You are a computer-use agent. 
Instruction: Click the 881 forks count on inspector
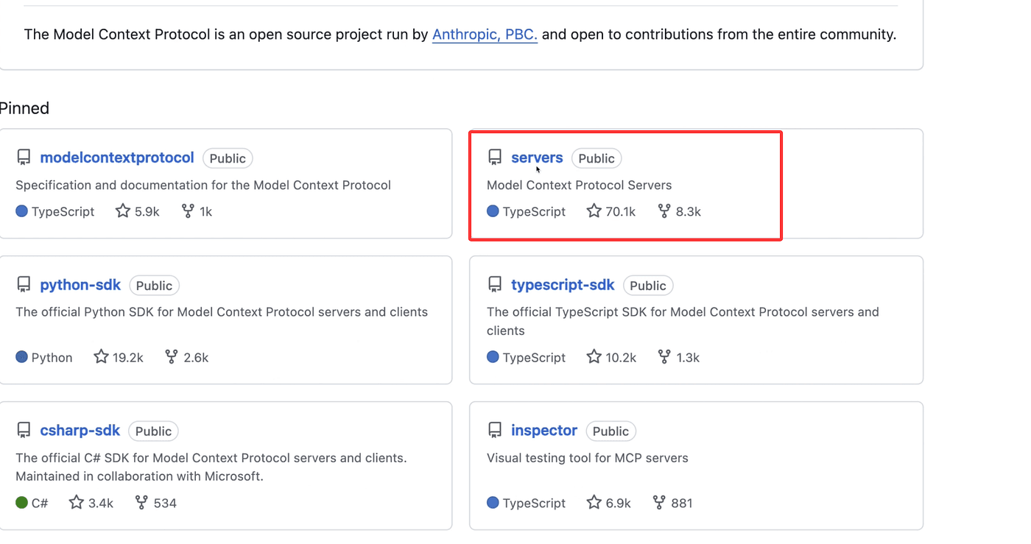pos(681,504)
